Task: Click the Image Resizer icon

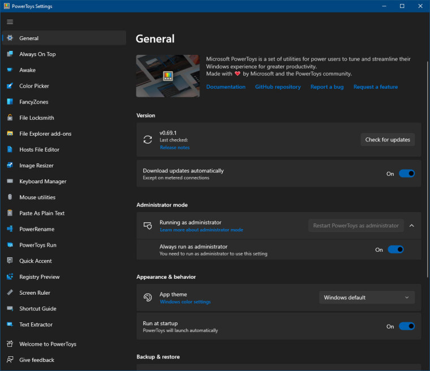Action: click(x=10, y=166)
